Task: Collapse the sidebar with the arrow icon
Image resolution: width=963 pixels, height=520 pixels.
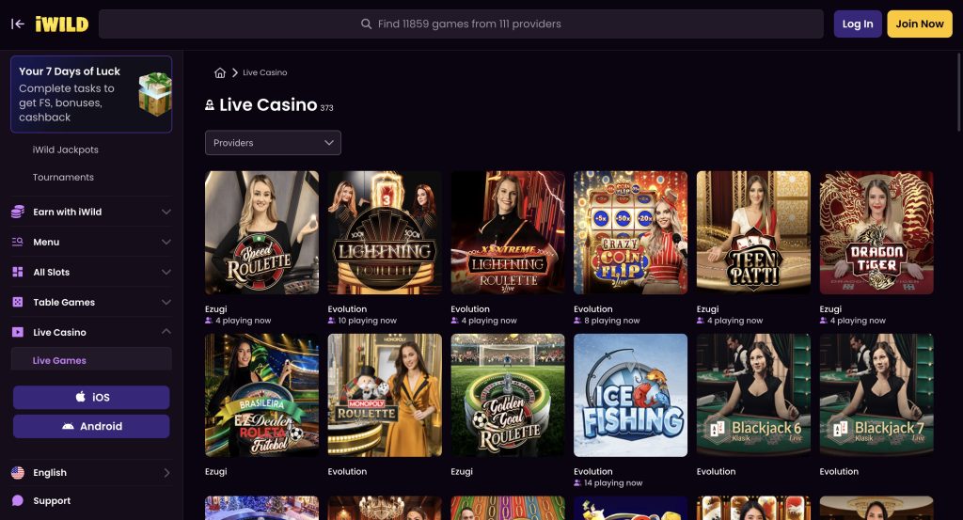Action: (x=17, y=24)
